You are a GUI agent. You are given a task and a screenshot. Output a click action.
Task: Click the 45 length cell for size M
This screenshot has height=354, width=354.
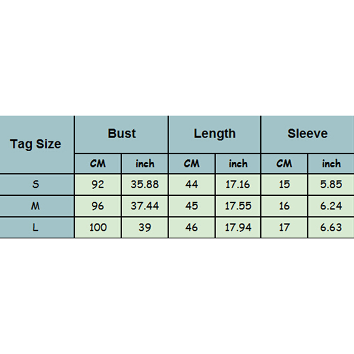coord(191,206)
